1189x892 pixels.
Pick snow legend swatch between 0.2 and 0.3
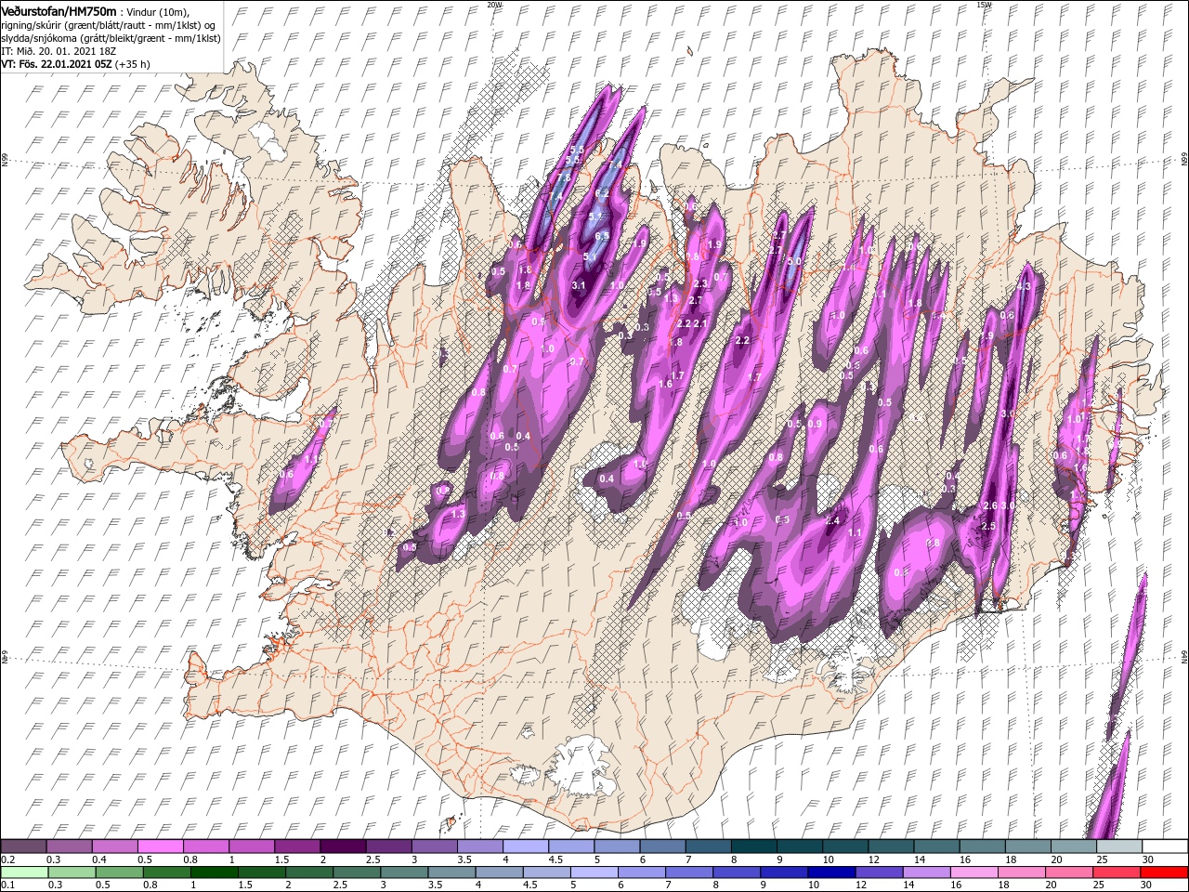tap(23, 846)
